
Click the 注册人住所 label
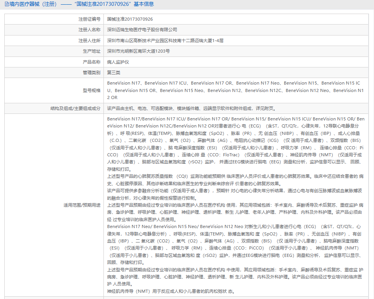coord(89,41)
